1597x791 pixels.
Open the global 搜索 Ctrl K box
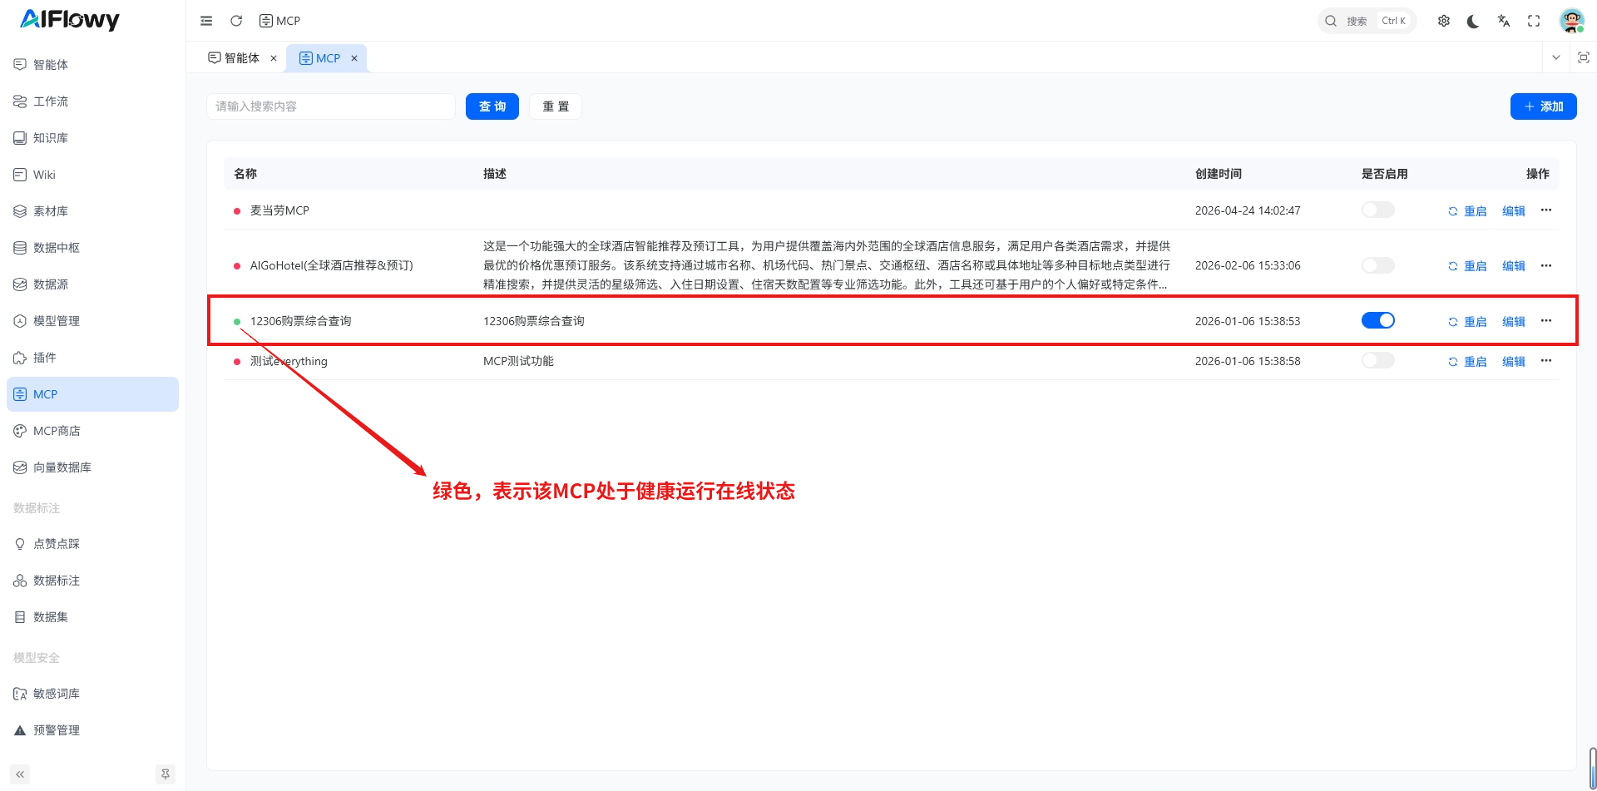(x=1367, y=21)
